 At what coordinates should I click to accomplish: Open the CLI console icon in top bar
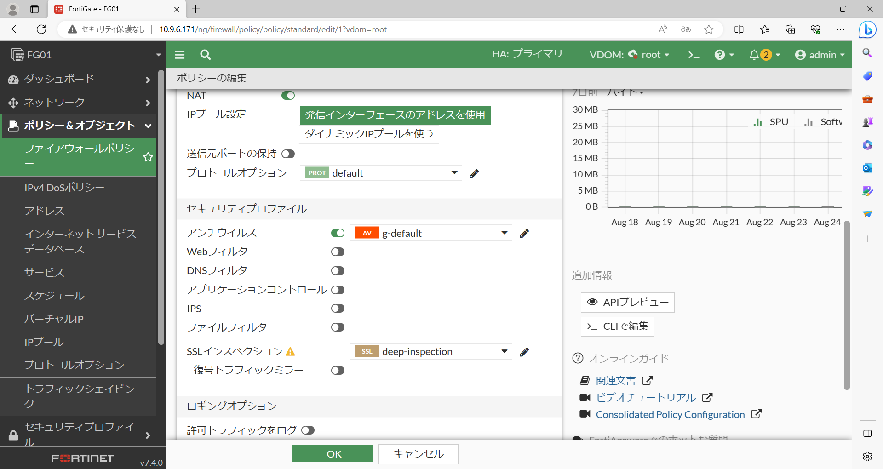point(694,54)
